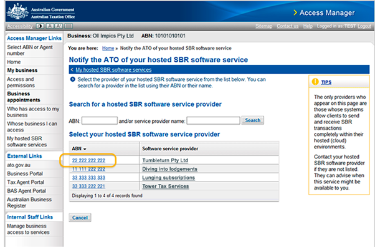Select provider Diving into lodgements
This screenshot has height=247, width=375.
[x=170, y=169]
